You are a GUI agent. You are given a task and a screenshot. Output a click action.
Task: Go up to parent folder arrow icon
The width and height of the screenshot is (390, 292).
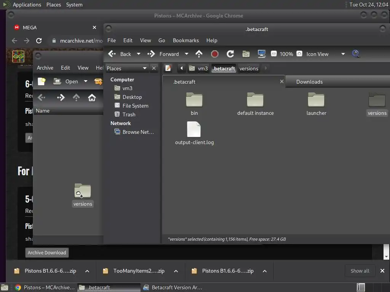tap(199, 54)
